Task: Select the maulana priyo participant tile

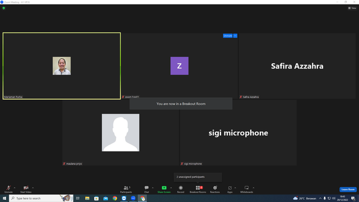Action: pos(121,132)
